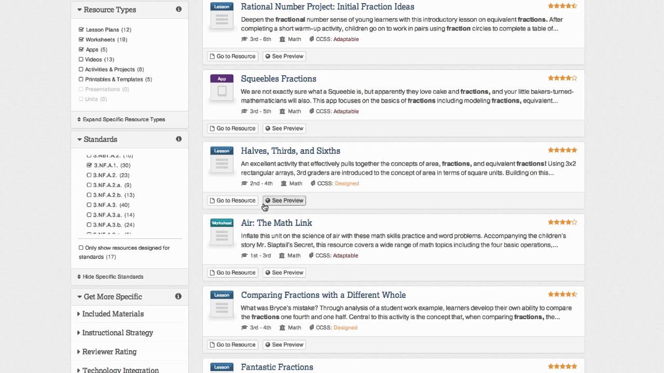Click the Air: The Math Link Worksheet icon
The height and width of the screenshot is (373, 664).
pyautogui.click(x=222, y=232)
